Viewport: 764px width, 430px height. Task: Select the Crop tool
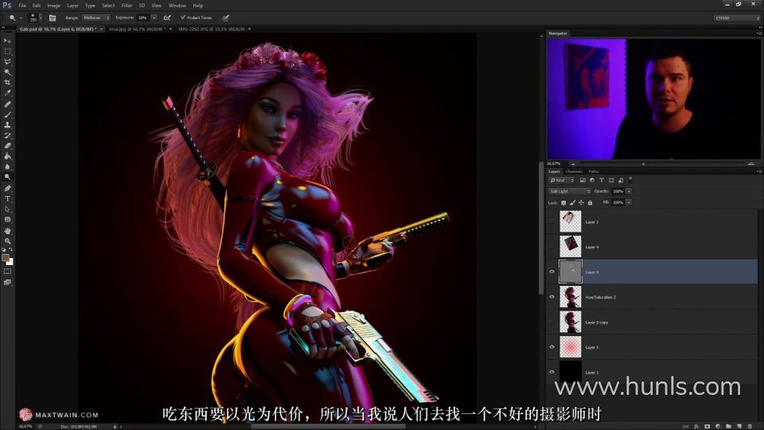7,82
